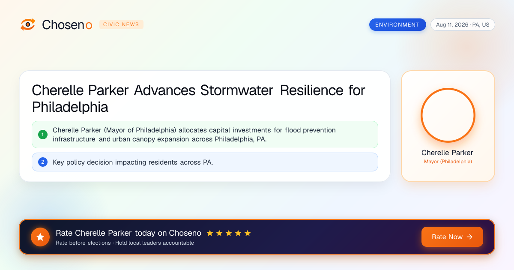Select the third yellow rating star
514x270 pixels.
[229, 233]
